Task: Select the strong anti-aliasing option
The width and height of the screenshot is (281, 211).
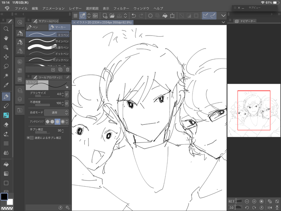Action: (63, 122)
